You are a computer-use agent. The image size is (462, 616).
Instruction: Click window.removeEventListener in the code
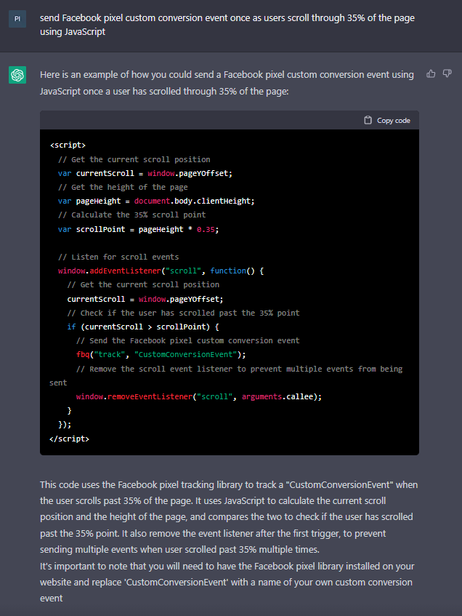[134, 397]
